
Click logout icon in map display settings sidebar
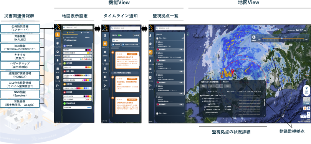58,86
